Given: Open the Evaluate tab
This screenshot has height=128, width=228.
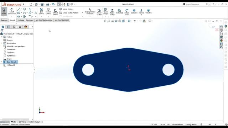Looking at the screenshot, I should coord(21,20).
